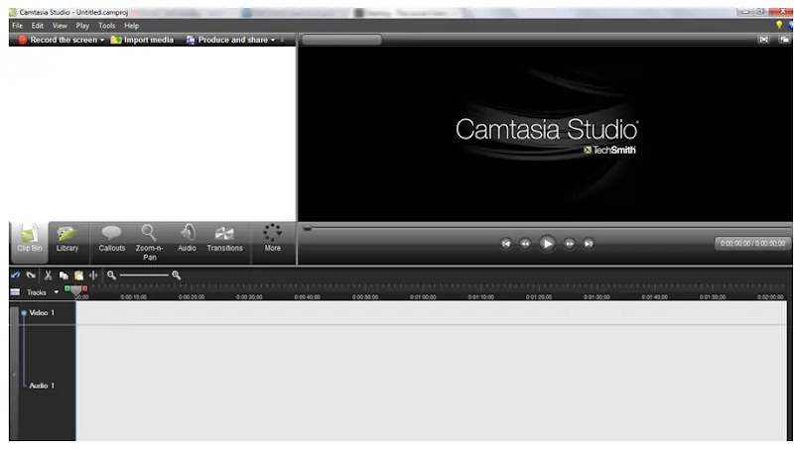Image resolution: width=794 pixels, height=449 pixels.
Task: Click Produce and share button
Action: tap(227, 40)
